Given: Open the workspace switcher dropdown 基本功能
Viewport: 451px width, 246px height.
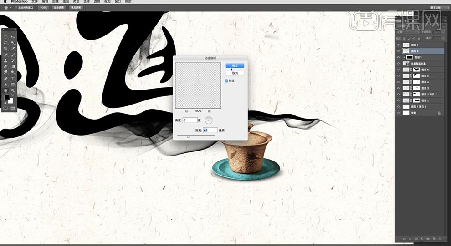Looking at the screenshot, I should 439,7.
